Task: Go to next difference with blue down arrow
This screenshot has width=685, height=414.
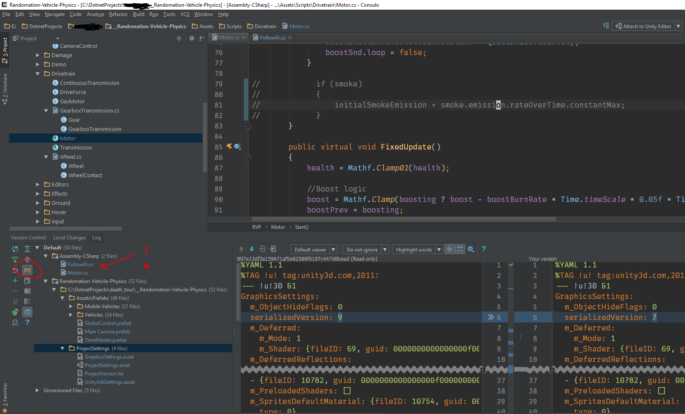Action: (252, 249)
